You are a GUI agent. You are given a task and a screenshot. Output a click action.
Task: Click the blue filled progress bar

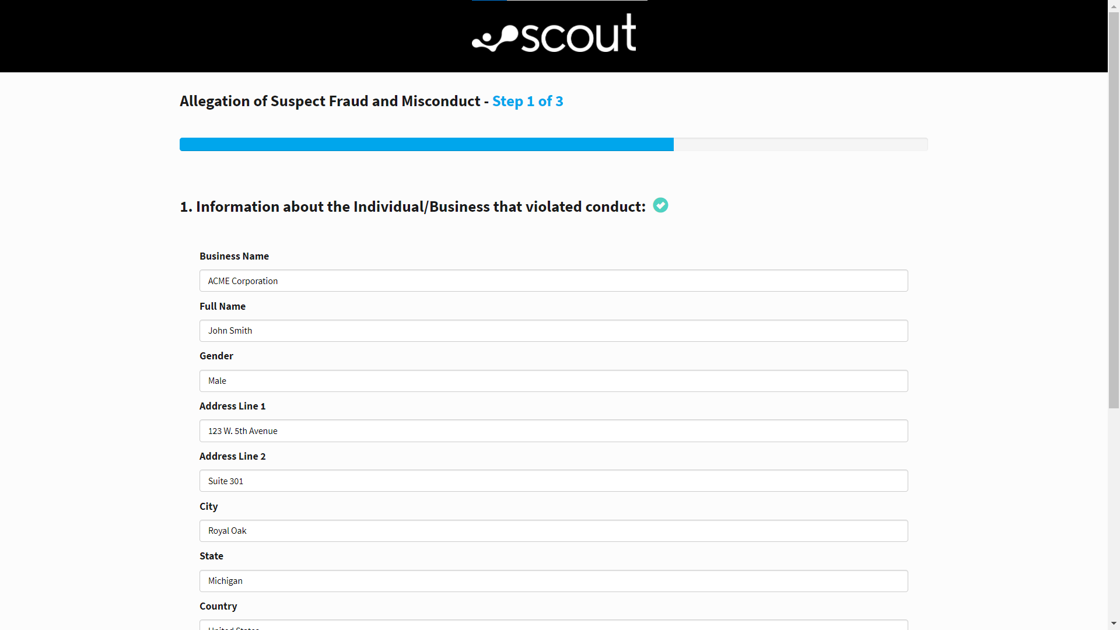(x=426, y=145)
